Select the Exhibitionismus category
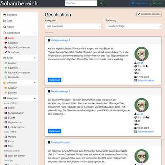This screenshot has height=165, width=165. (14, 127)
